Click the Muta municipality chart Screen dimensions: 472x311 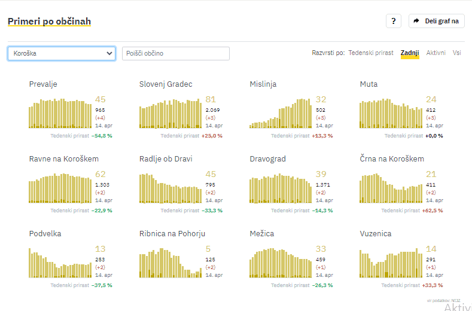391,114
